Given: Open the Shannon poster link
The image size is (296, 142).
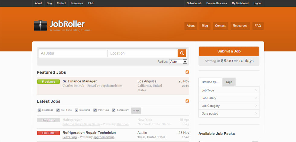Looking at the screenshot, I should coord(123,124).
